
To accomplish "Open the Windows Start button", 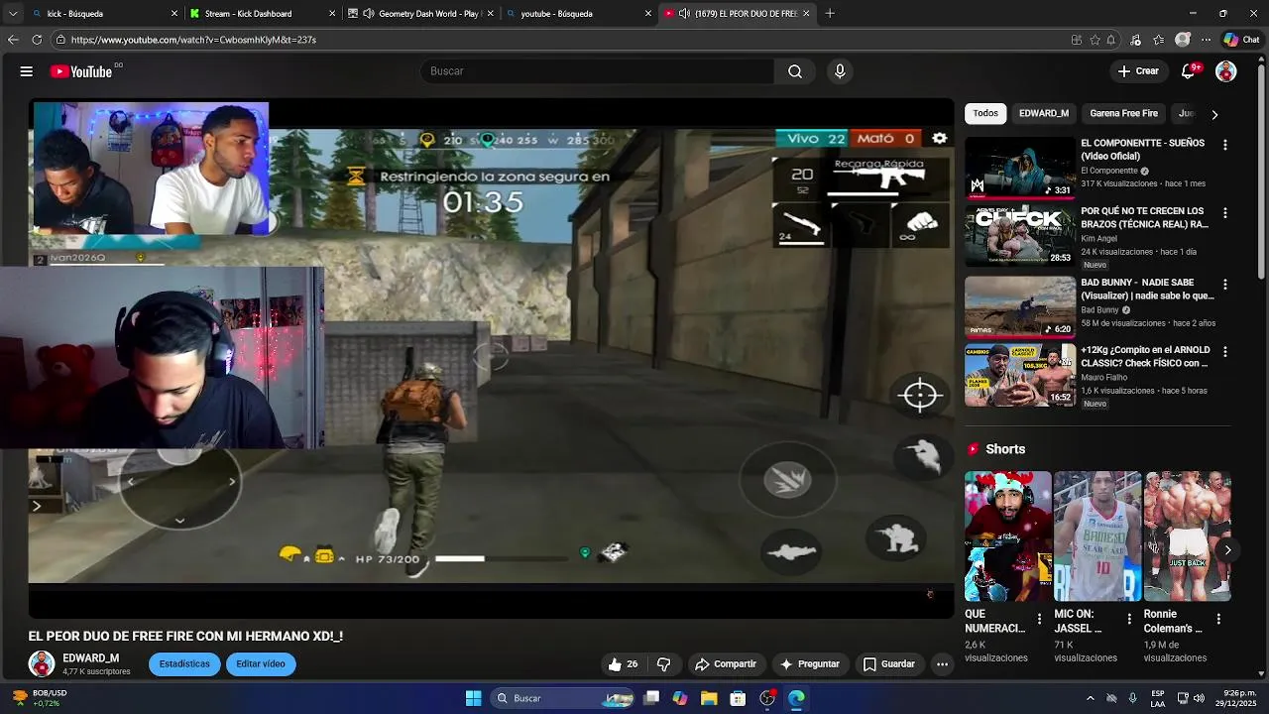I will pos(473,698).
